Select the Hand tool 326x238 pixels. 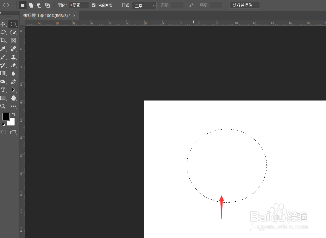13,98
